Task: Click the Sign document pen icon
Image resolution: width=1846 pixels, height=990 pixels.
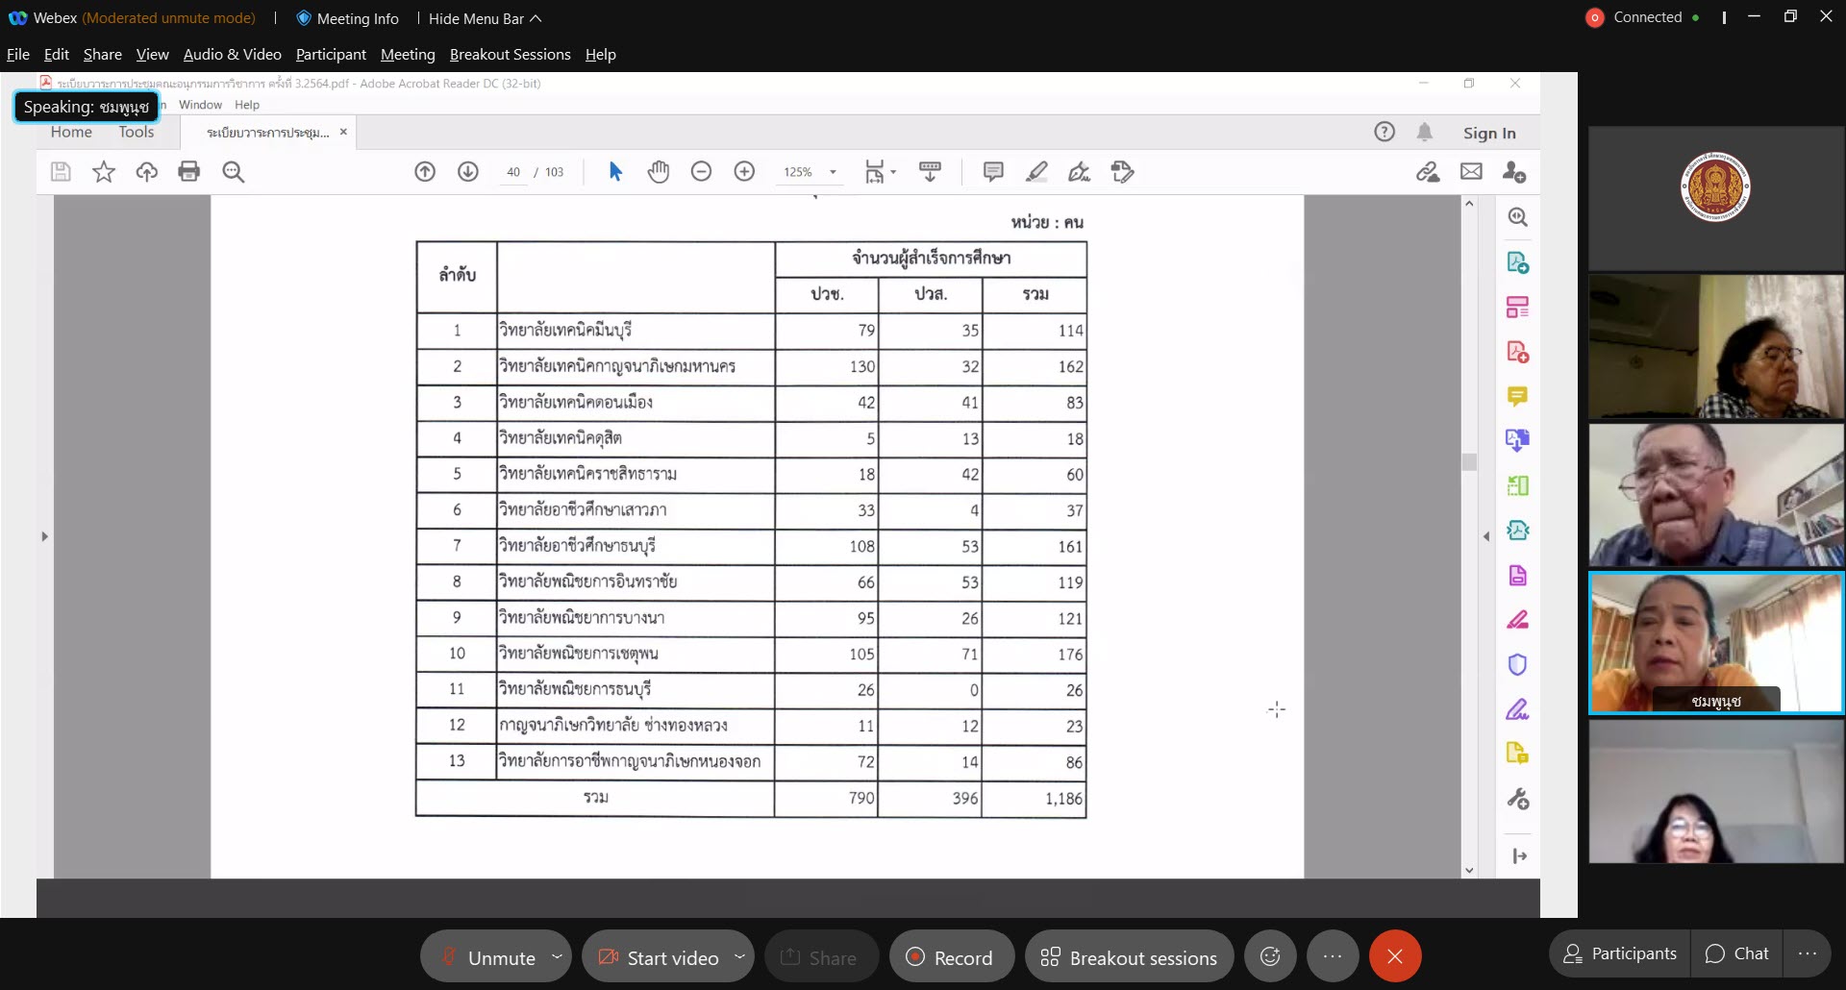Action: pos(1080,172)
